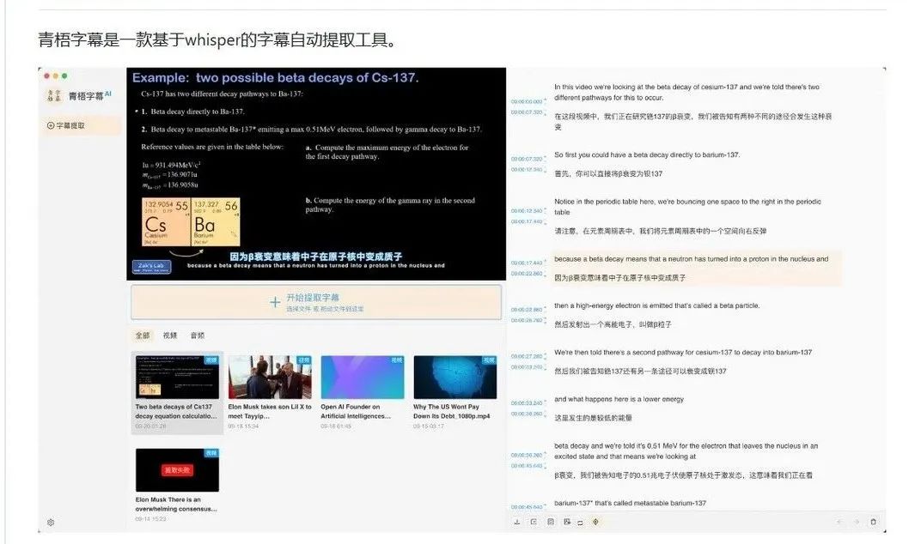Click the trash delete icon

click(874, 522)
